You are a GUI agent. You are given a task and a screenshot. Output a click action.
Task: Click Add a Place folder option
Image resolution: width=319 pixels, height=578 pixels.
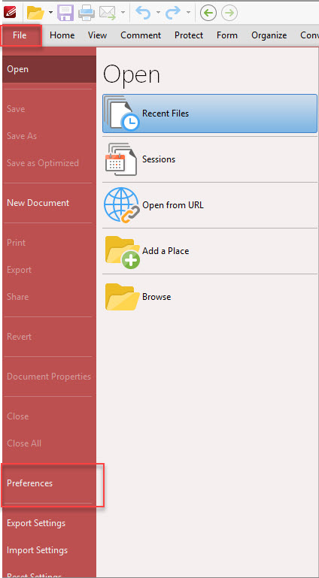(210, 251)
